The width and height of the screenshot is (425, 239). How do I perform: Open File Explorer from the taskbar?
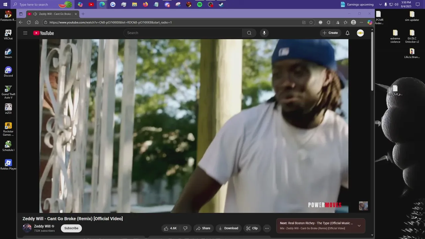134,4
